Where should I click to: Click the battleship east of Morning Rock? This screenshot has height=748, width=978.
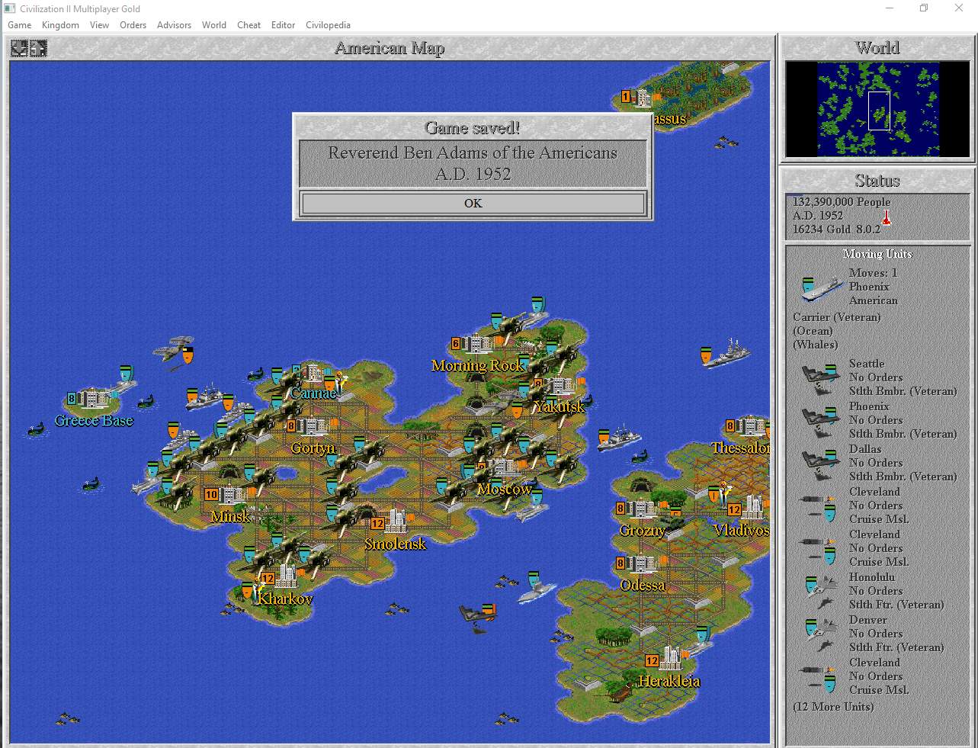pyautogui.click(x=726, y=354)
